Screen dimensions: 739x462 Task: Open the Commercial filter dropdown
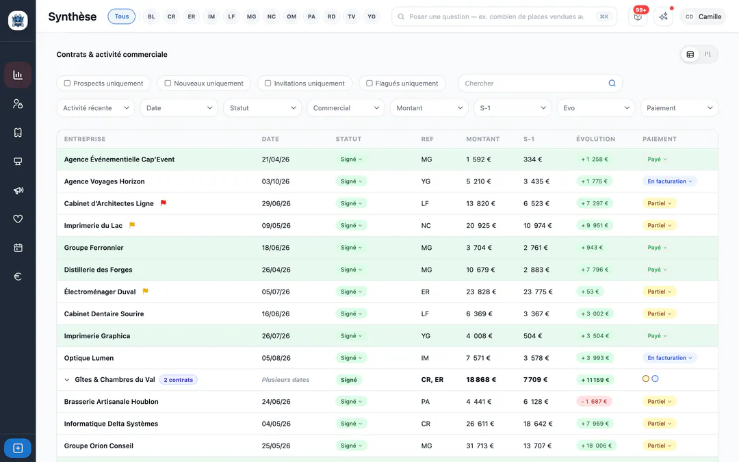pos(346,108)
